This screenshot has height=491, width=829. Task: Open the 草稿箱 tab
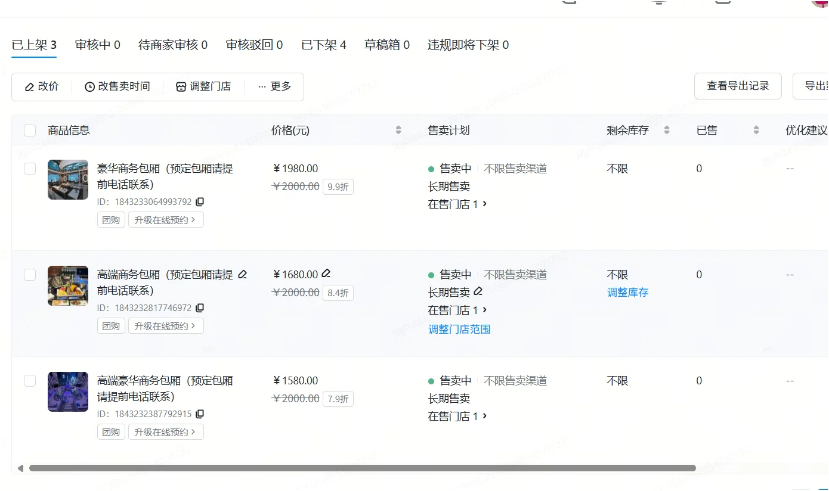(386, 44)
